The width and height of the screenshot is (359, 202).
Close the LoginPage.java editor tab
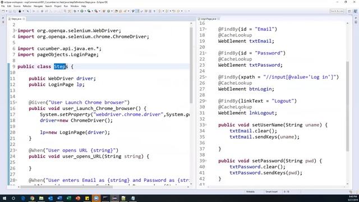point(219,19)
